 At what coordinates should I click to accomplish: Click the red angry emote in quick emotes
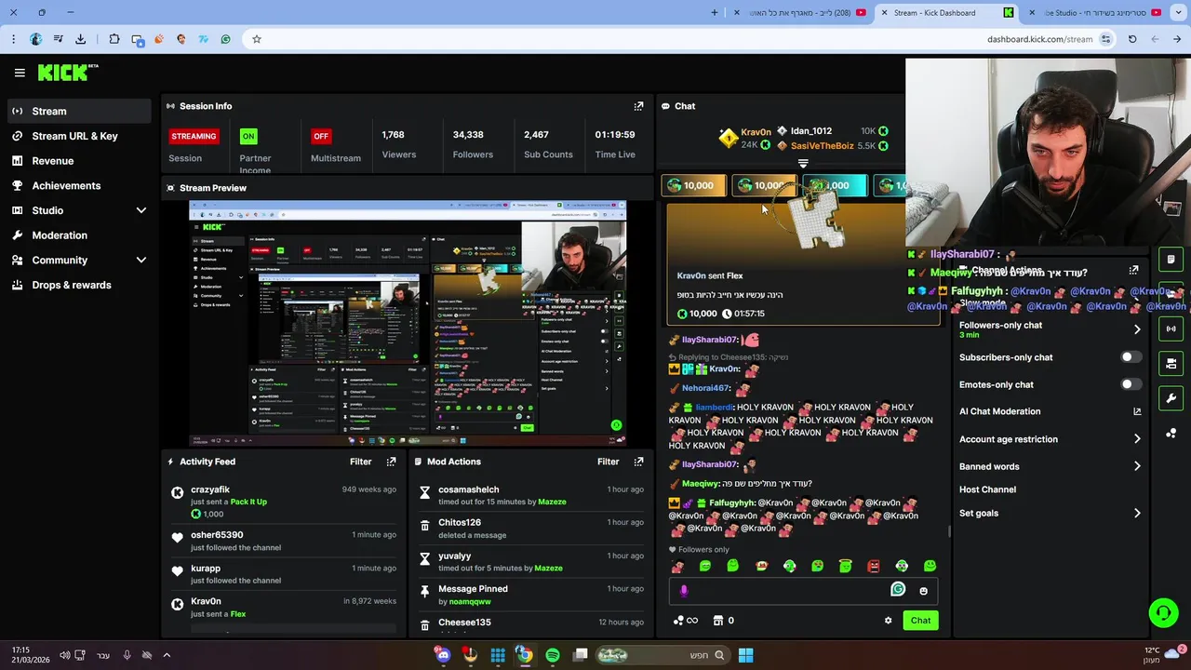point(874,566)
